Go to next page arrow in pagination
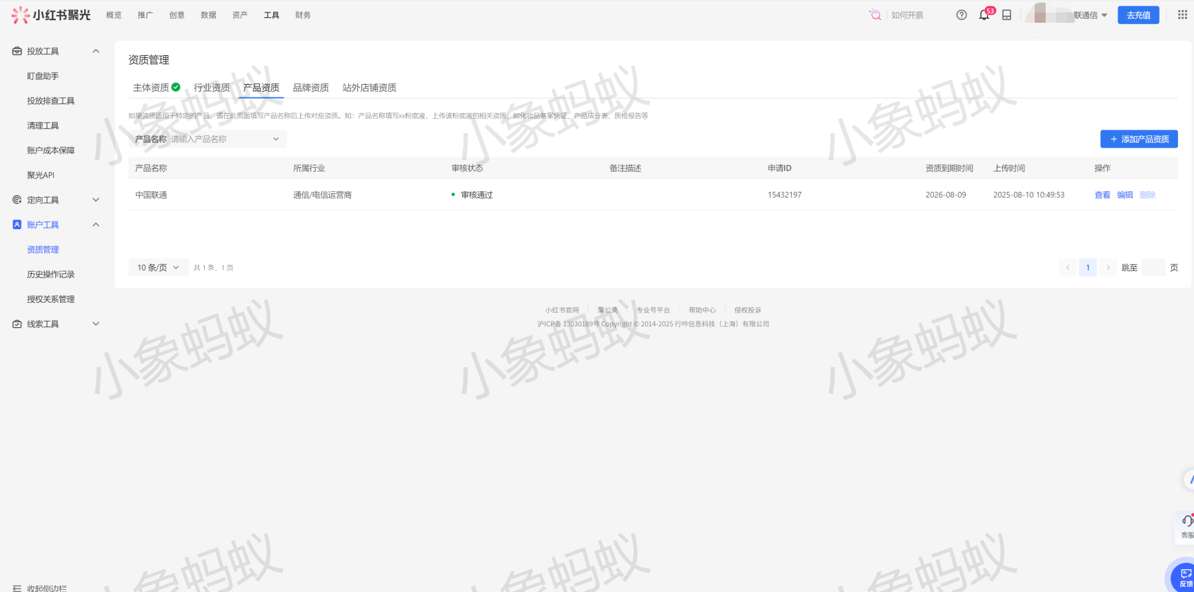 (1108, 268)
